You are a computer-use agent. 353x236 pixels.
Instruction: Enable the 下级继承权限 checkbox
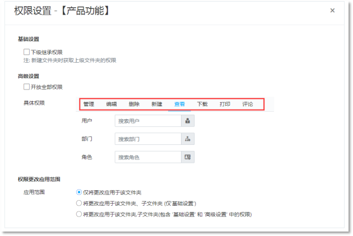tap(26, 52)
